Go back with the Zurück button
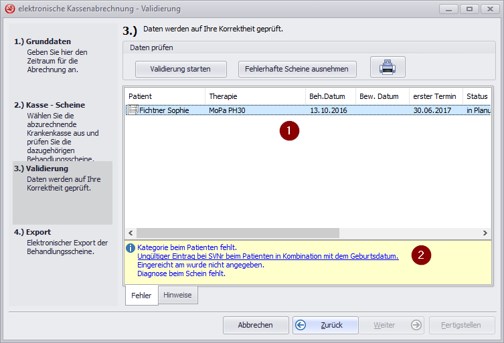 click(x=325, y=325)
